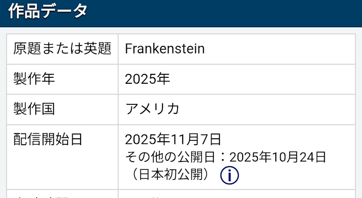Click the アメリカ country value
The height and width of the screenshot is (198, 362).
pos(152,109)
